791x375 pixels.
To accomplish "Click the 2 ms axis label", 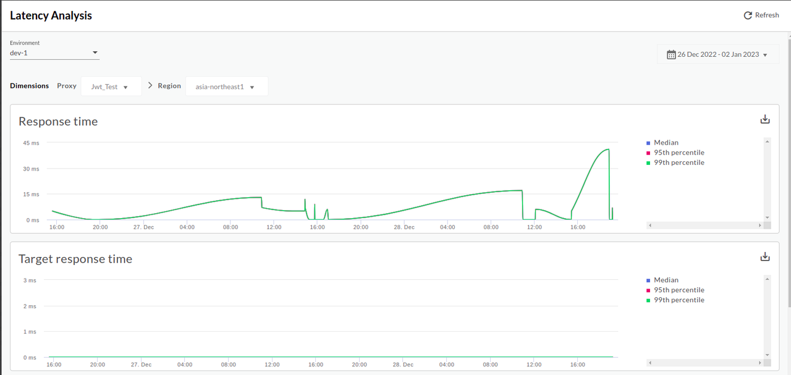I will pos(30,306).
